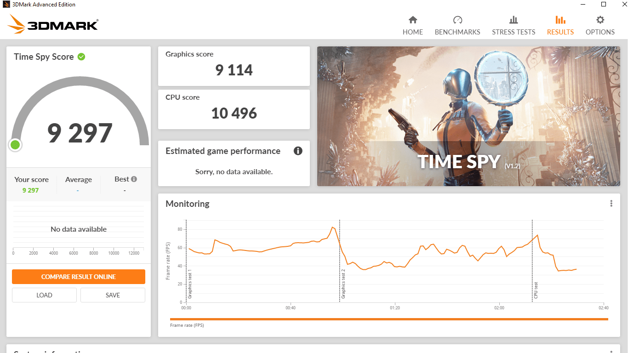Click the orange results chart icon

(560, 20)
